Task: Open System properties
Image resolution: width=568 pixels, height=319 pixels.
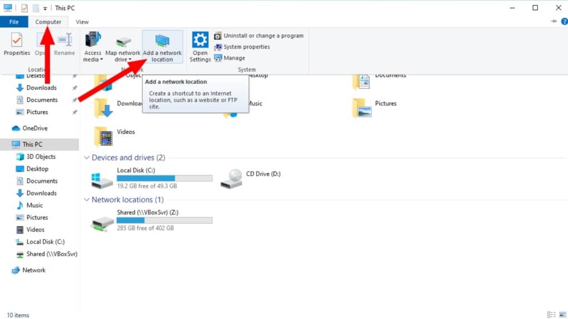Action: (x=242, y=47)
